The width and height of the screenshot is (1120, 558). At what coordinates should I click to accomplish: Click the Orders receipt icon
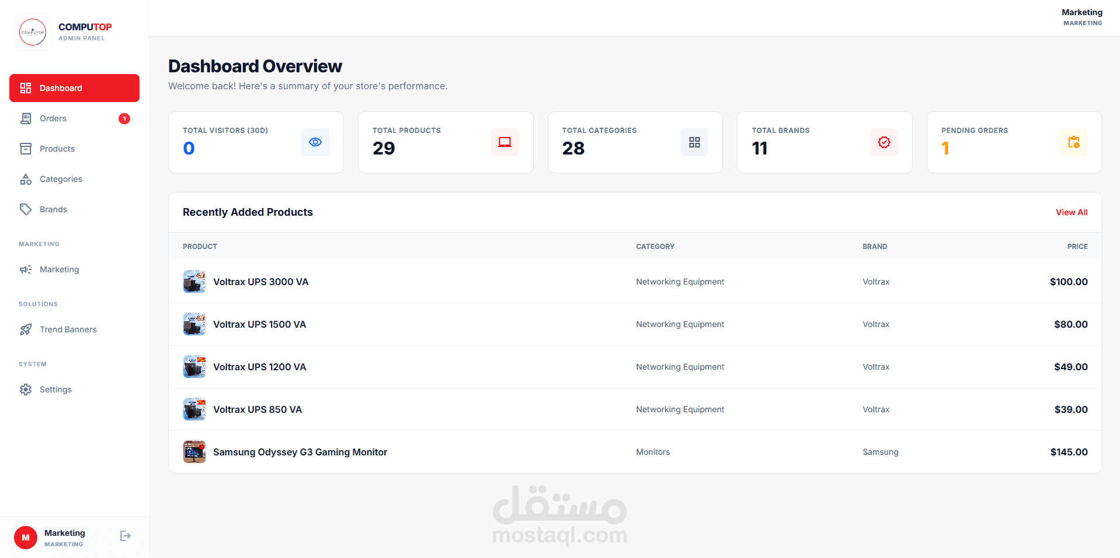pos(26,118)
